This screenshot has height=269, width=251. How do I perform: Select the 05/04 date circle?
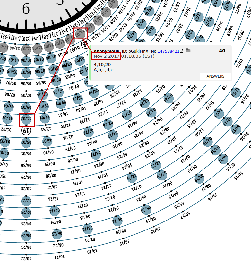coord(56,81)
